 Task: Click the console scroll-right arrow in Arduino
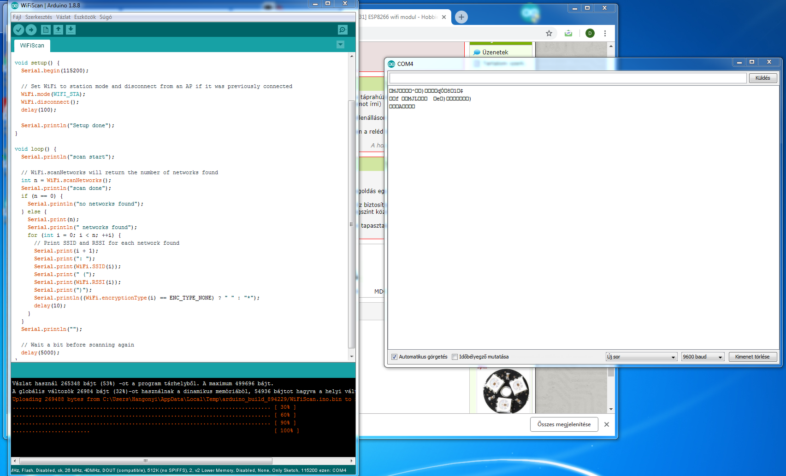click(x=352, y=461)
